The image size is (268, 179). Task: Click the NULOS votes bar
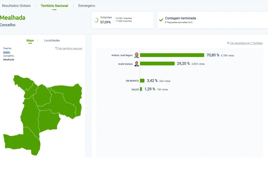click(x=141, y=89)
